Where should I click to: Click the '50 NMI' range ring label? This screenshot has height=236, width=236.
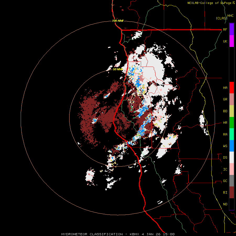[x=117, y=69]
